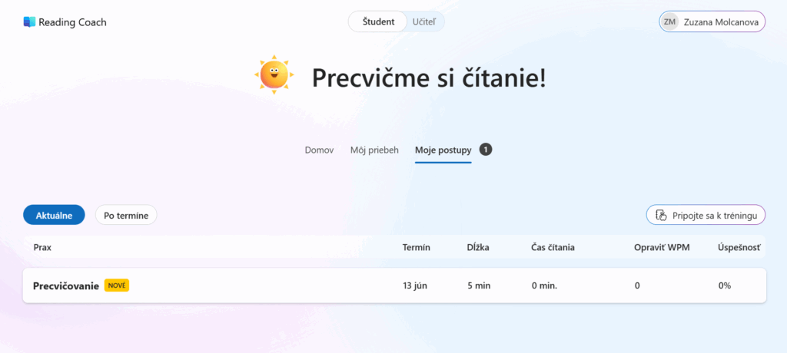Image resolution: width=787 pixels, height=353 pixels.
Task: Click the 0% success value
Action: click(725, 285)
